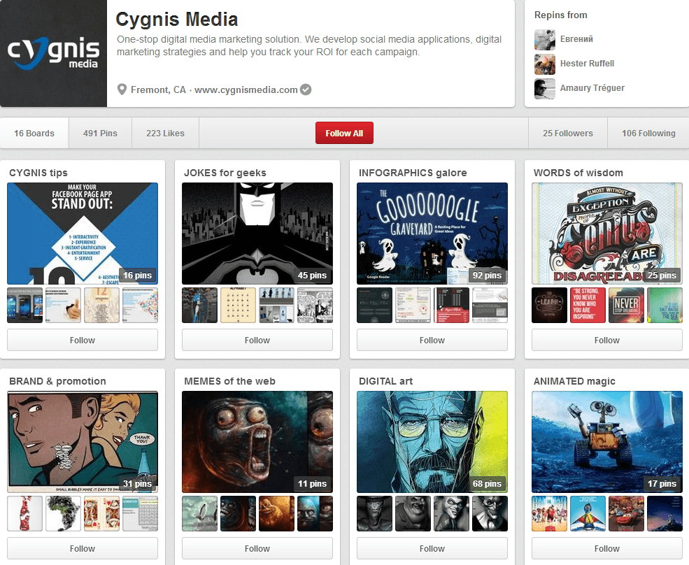
Task: Open the Google Graveyard cover image
Action: click(x=432, y=234)
